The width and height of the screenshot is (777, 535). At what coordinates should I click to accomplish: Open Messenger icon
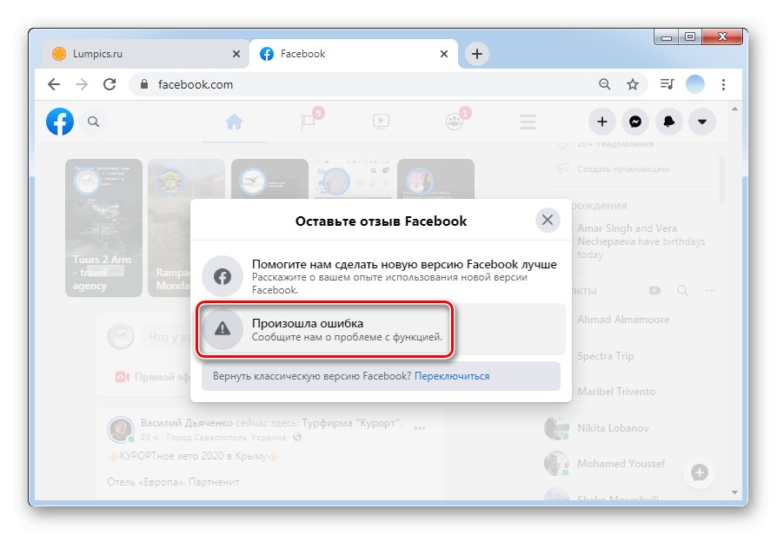click(635, 122)
